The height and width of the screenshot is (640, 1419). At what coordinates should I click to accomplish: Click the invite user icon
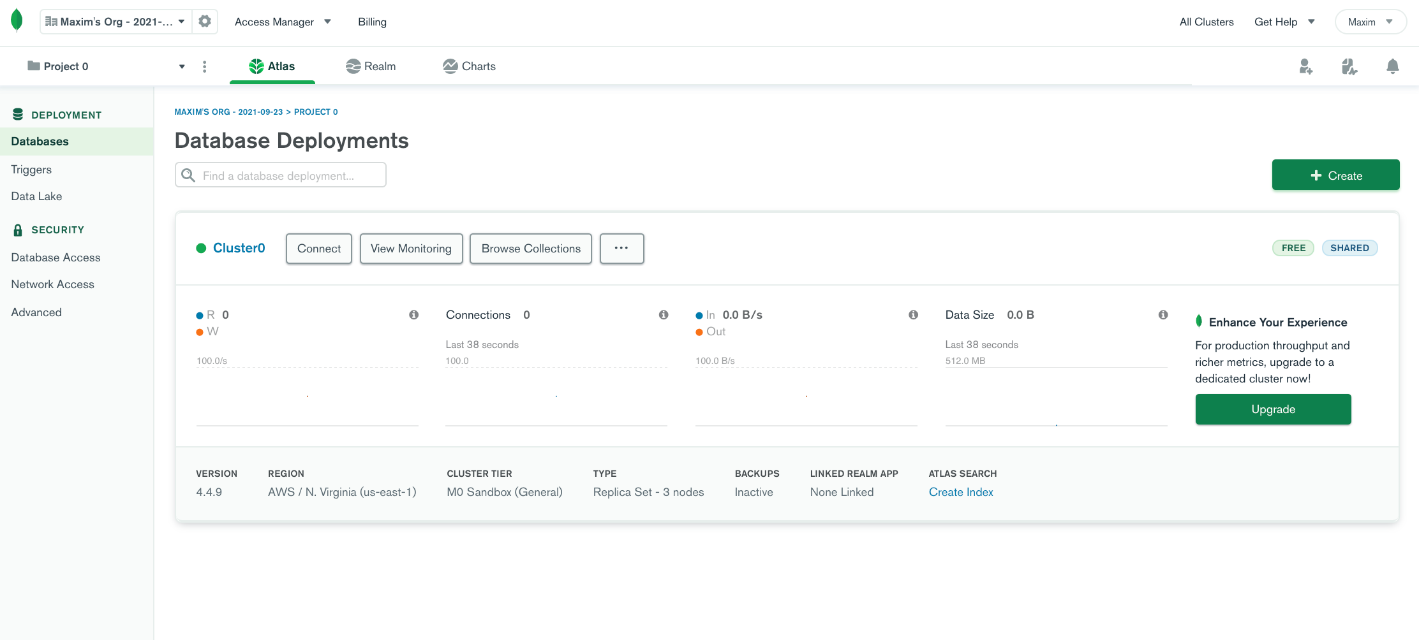pos(1306,66)
